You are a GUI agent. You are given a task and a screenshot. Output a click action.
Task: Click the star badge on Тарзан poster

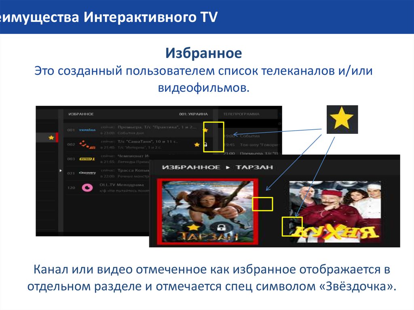[193, 227]
